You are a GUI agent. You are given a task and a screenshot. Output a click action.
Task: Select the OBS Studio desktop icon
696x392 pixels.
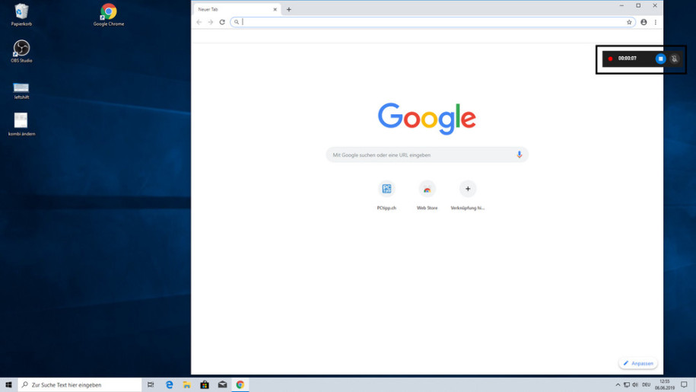[21, 51]
